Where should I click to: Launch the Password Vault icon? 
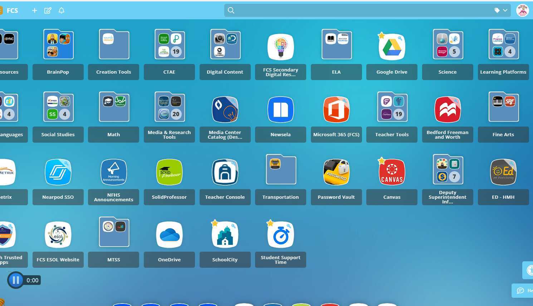coord(336,172)
